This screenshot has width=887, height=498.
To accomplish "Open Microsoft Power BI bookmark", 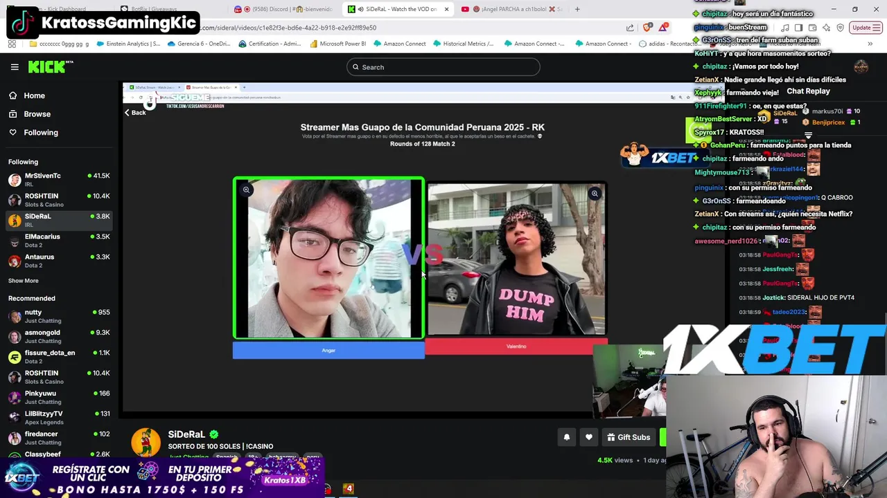I will tap(338, 44).
